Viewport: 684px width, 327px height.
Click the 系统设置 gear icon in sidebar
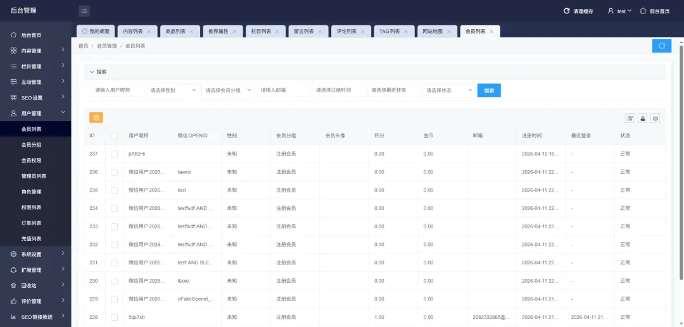(x=13, y=254)
